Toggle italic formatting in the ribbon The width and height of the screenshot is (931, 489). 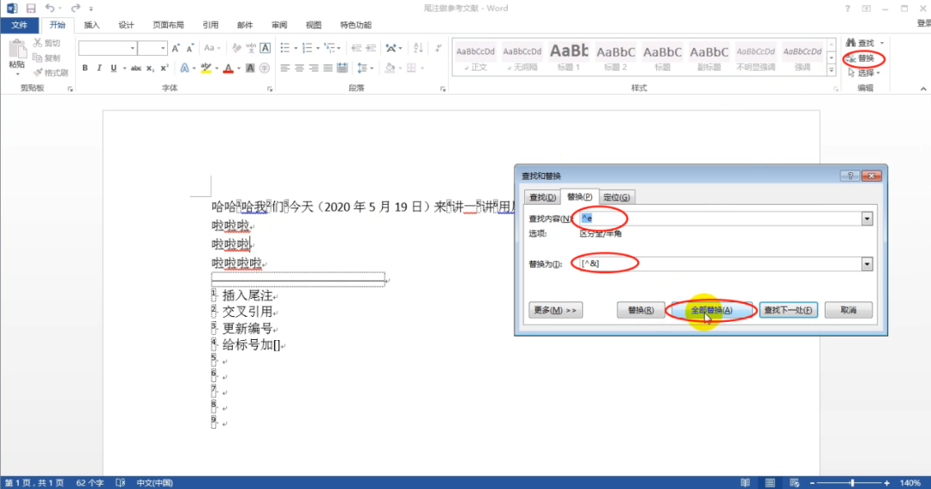point(98,68)
